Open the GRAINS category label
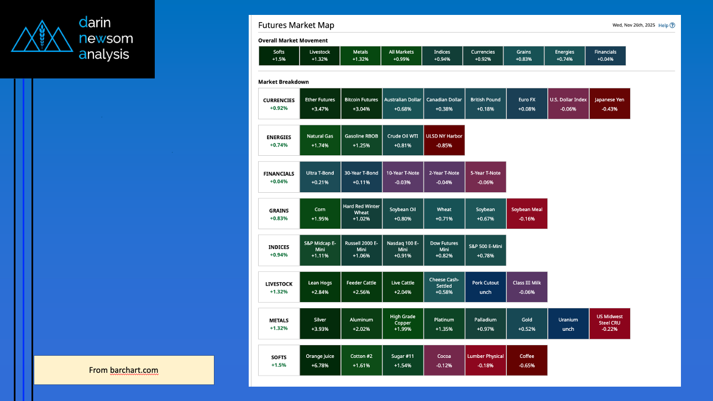The image size is (713, 401). [279, 214]
